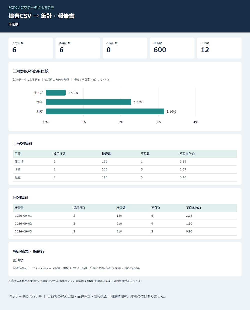Screen dimensions: 250x310
Task: Click the 工程 column header
Action: click(18, 154)
